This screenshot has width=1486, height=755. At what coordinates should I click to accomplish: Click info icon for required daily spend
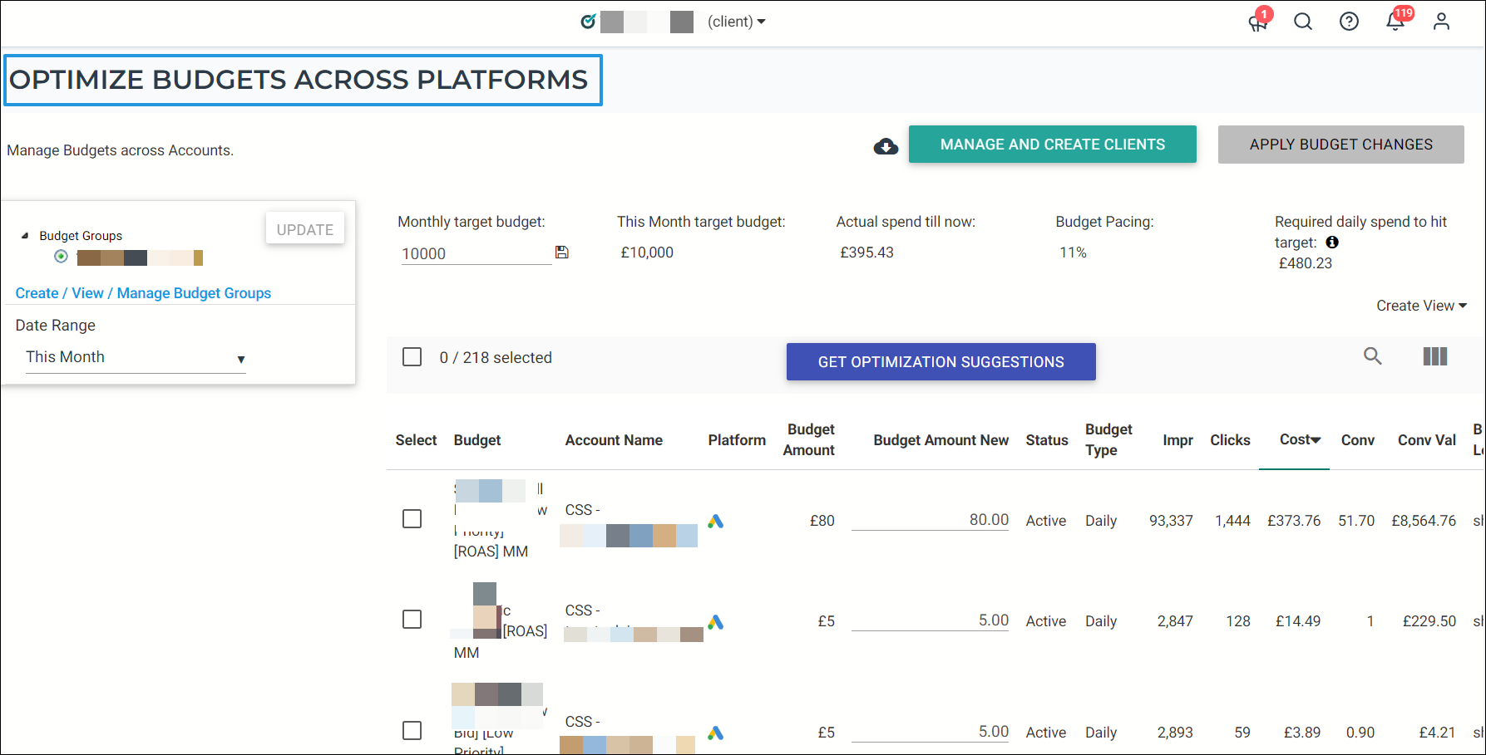coord(1332,243)
